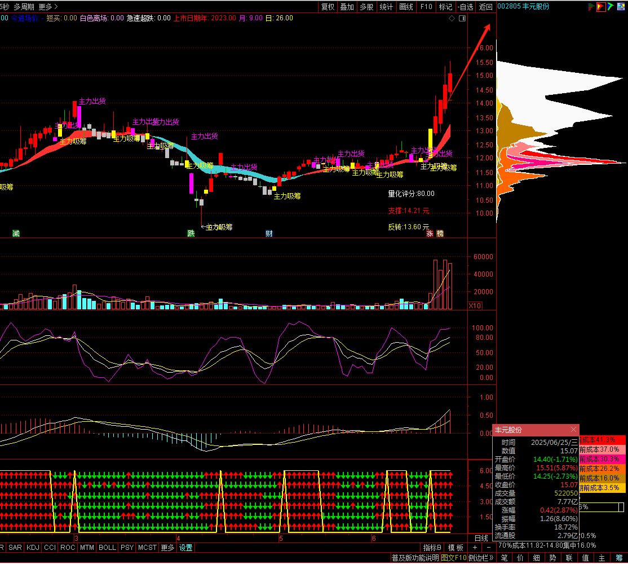Select the BOLL indicator tab
The height and width of the screenshot is (564, 628).
[107, 548]
